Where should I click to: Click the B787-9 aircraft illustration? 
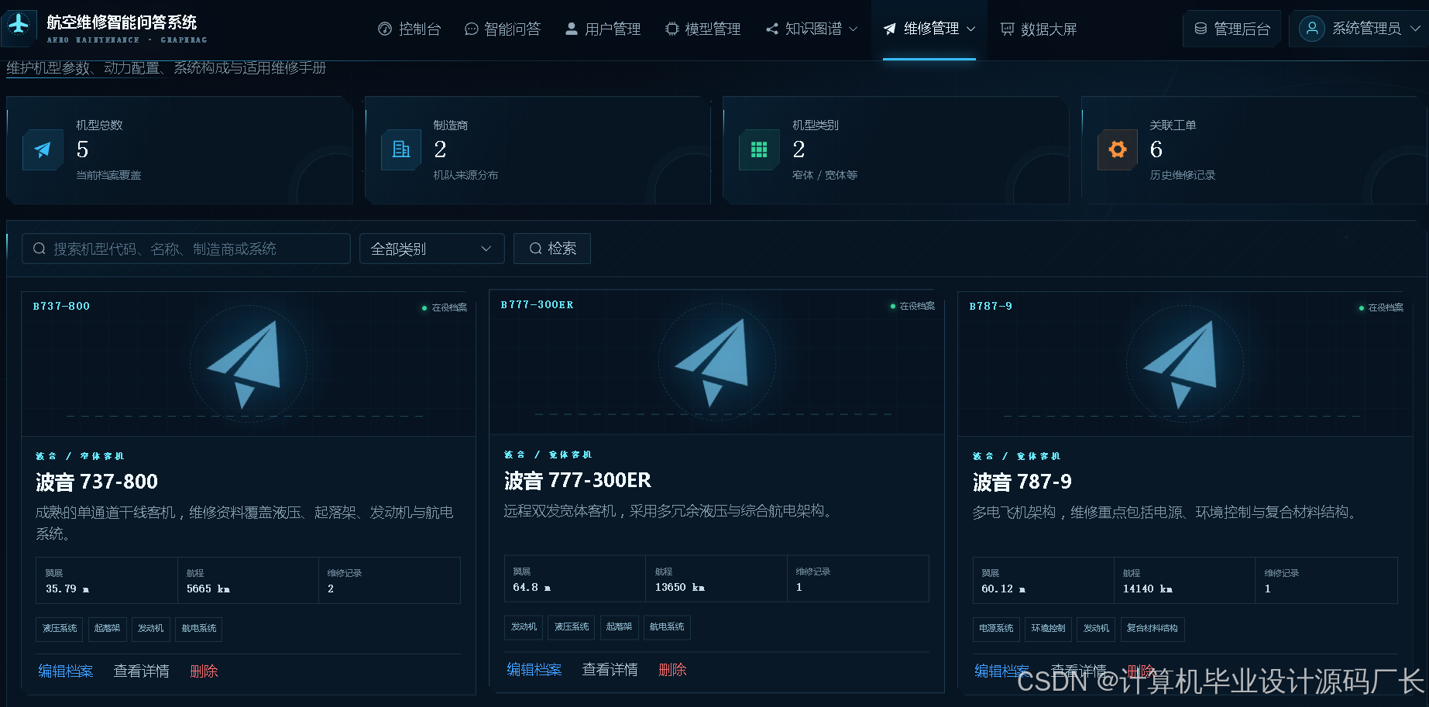pyautogui.click(x=1185, y=363)
